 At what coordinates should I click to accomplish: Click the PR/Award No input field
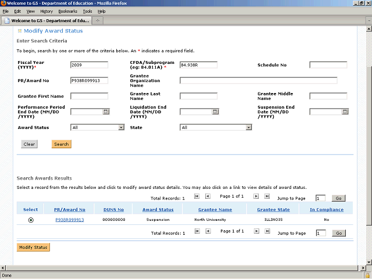click(x=89, y=80)
